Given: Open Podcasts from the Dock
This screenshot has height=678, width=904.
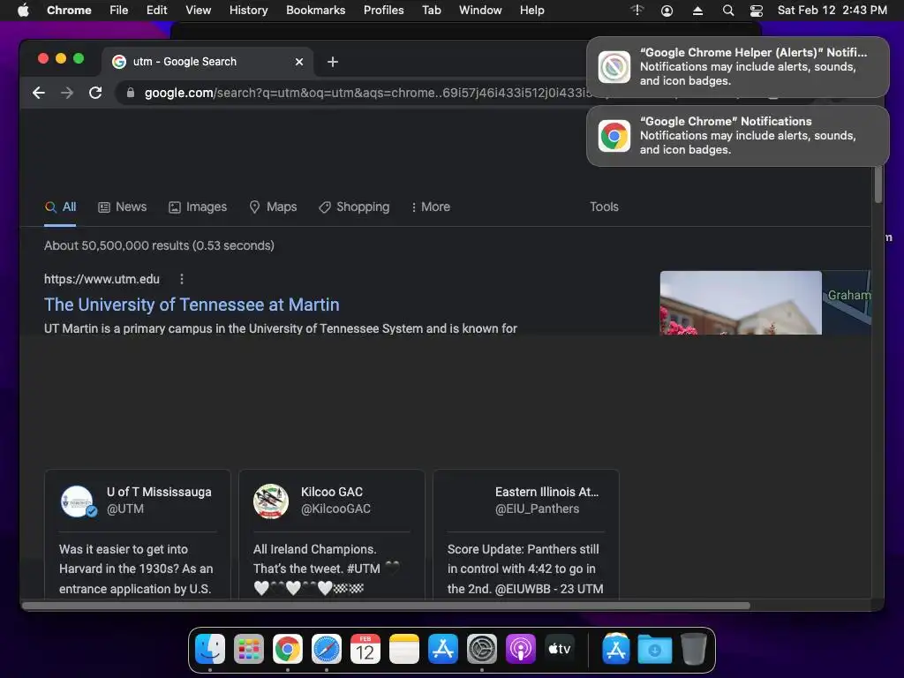Looking at the screenshot, I should (x=521, y=650).
